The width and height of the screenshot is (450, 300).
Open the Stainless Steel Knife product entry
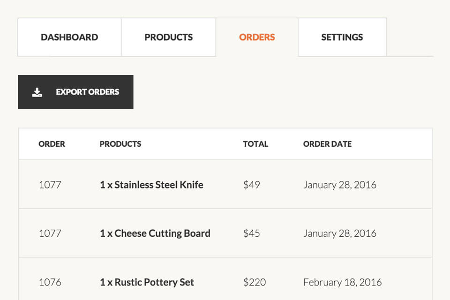pyautogui.click(x=151, y=185)
